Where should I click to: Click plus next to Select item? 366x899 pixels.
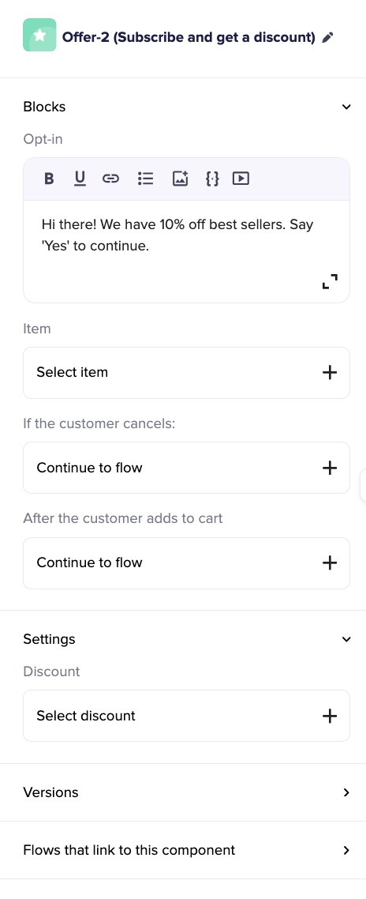click(x=330, y=373)
